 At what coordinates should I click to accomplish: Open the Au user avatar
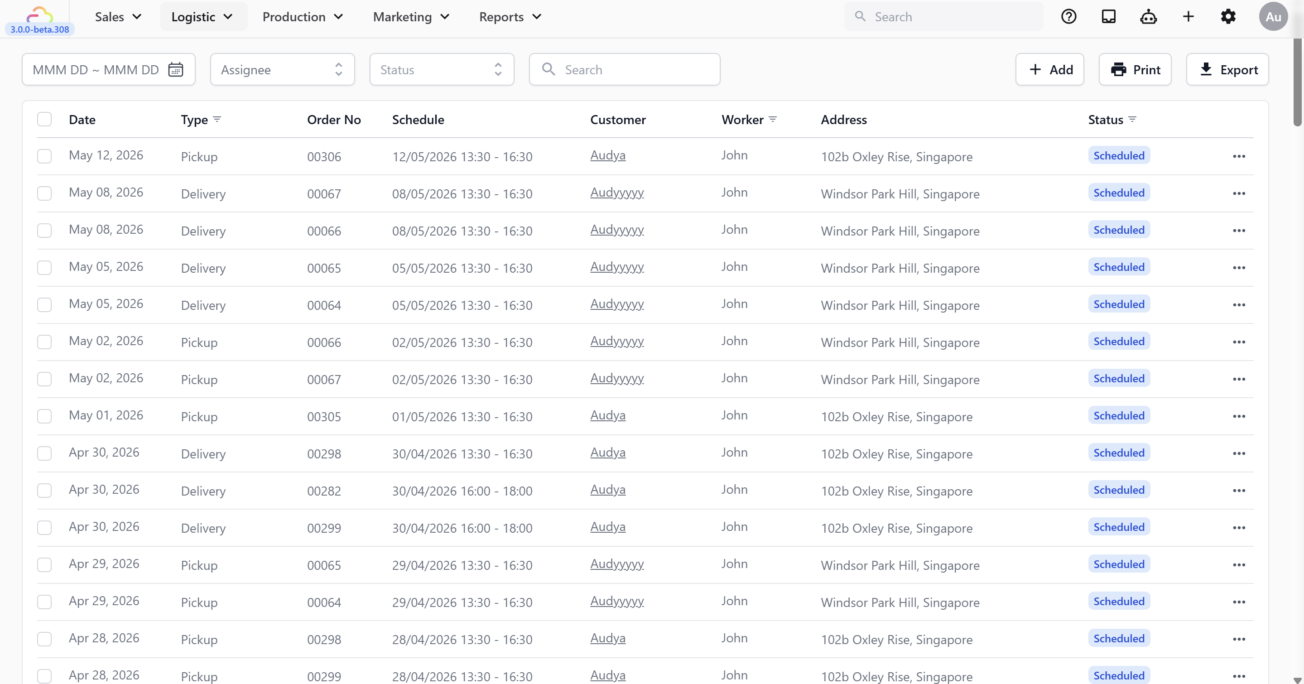(x=1273, y=17)
